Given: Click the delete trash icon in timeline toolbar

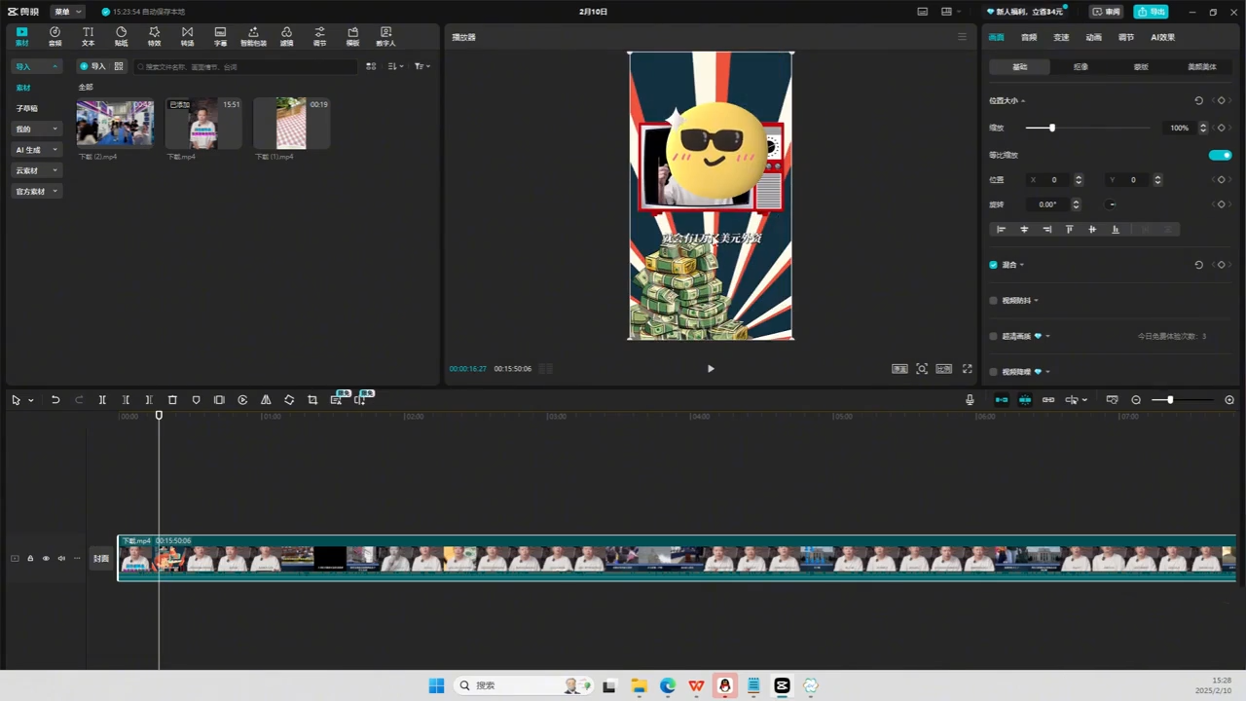Looking at the screenshot, I should pos(172,400).
